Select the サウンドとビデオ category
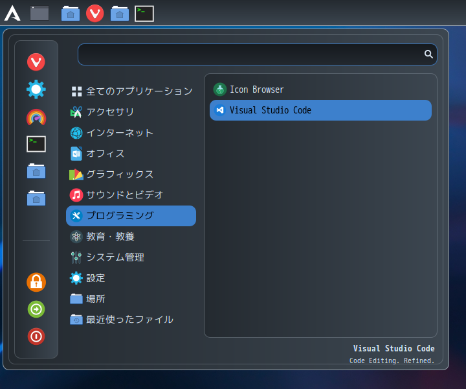The height and width of the screenshot is (389, 466). click(x=131, y=195)
